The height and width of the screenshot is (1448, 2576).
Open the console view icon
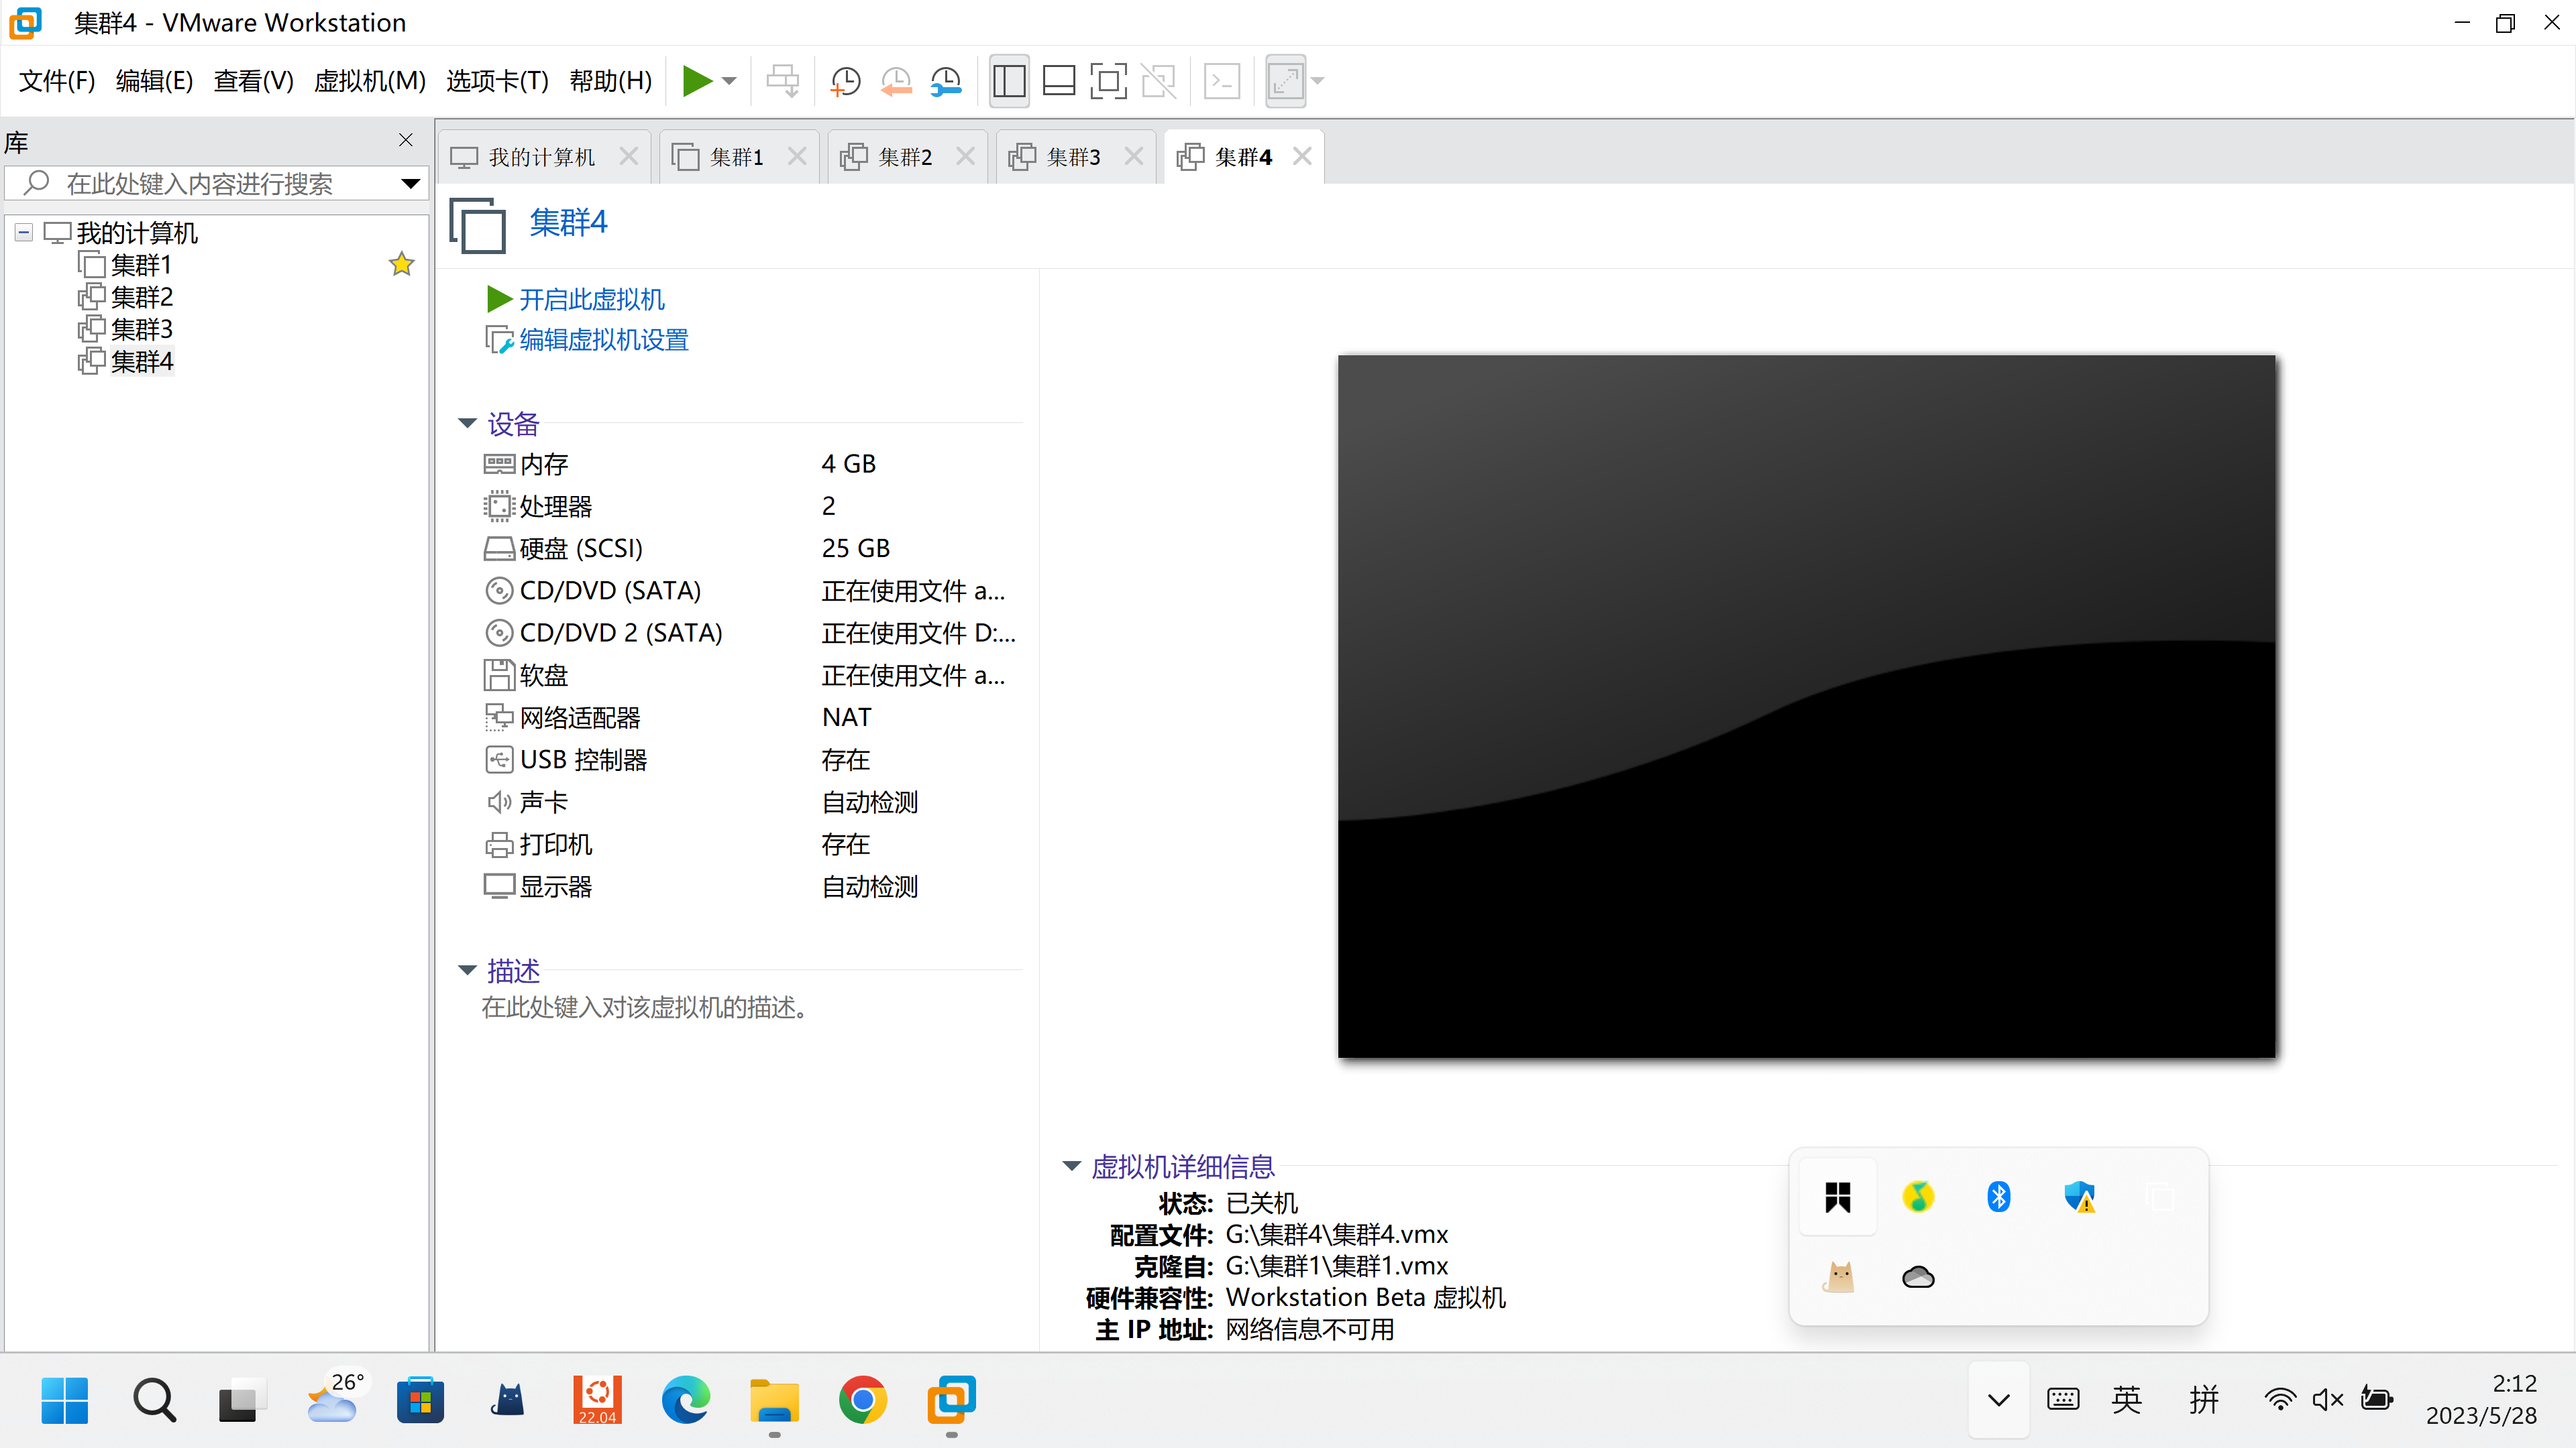coord(1222,81)
